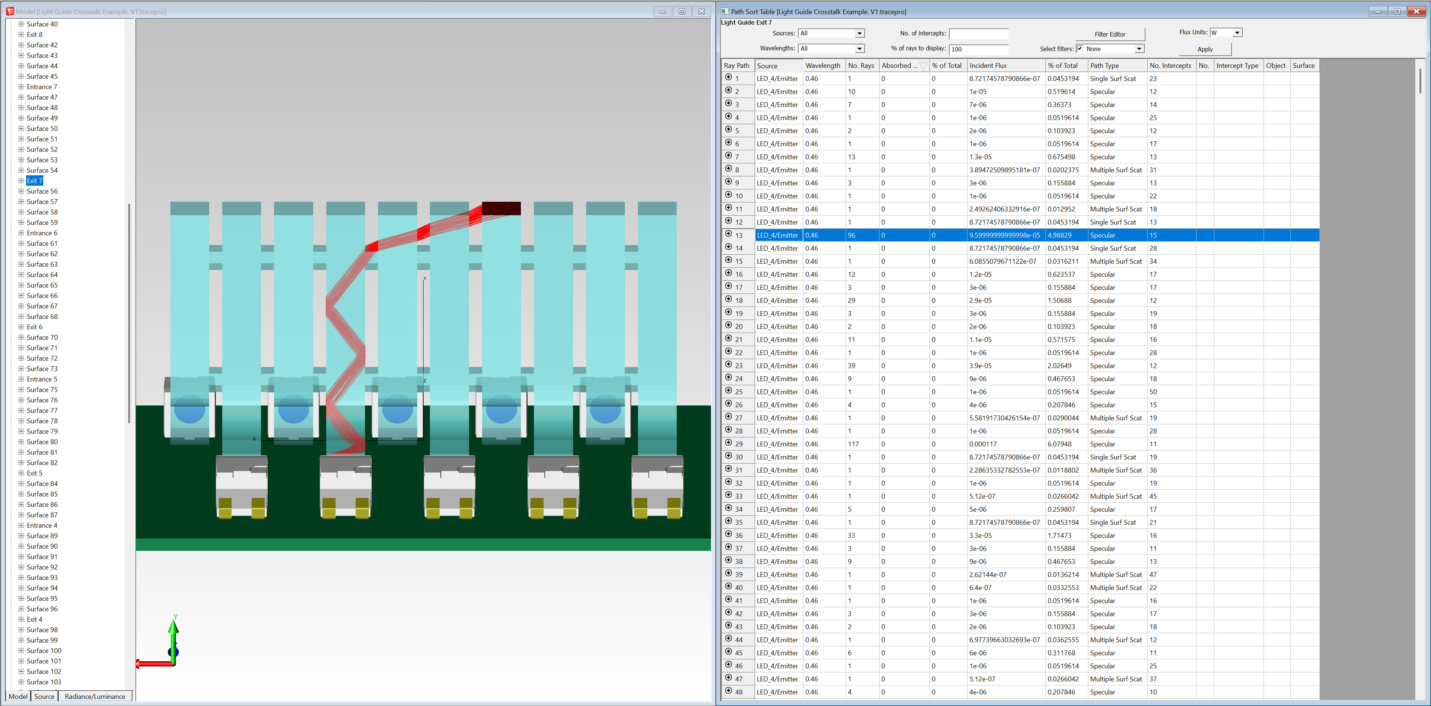Click the Path Sort Table vertical scrollbar
Viewport: 1431px width, 706px height.
[1420, 81]
